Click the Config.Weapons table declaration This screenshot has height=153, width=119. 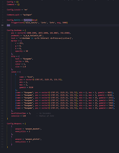tap(14, 124)
